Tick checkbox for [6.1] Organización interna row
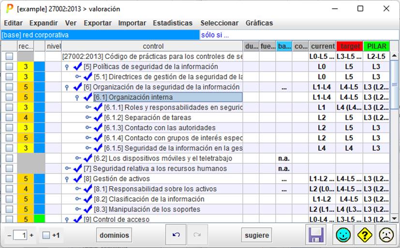Image resolution: width=400 pixels, height=248 pixels. pos(9,97)
